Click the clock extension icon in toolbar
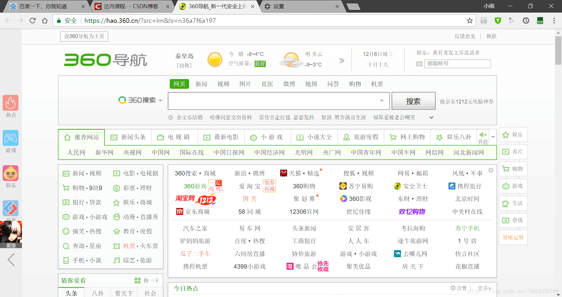The height and width of the screenshot is (297, 562). [x=526, y=21]
